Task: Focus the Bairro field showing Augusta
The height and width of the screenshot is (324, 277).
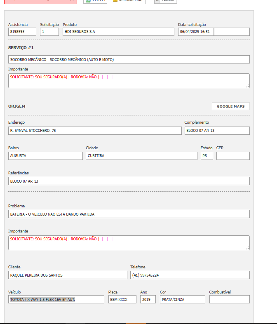Action: pyautogui.click(x=45, y=156)
